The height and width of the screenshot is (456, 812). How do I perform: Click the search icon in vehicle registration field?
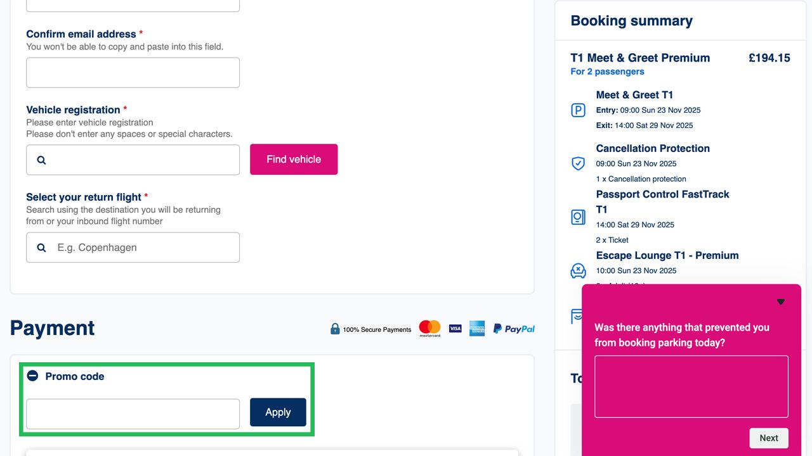coord(41,160)
